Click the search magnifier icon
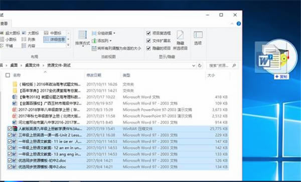The height and width of the screenshot is (182, 301). tap(234, 66)
